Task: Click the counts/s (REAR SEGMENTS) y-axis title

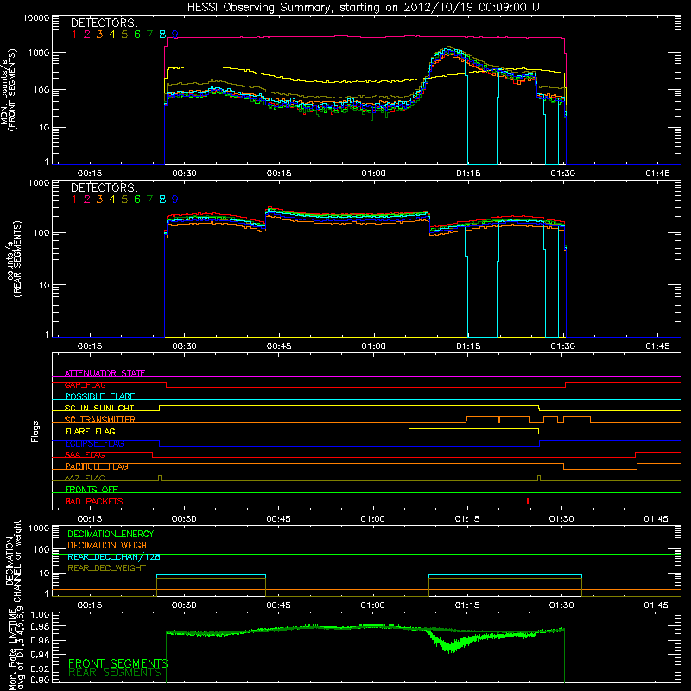Action: pos(14,258)
